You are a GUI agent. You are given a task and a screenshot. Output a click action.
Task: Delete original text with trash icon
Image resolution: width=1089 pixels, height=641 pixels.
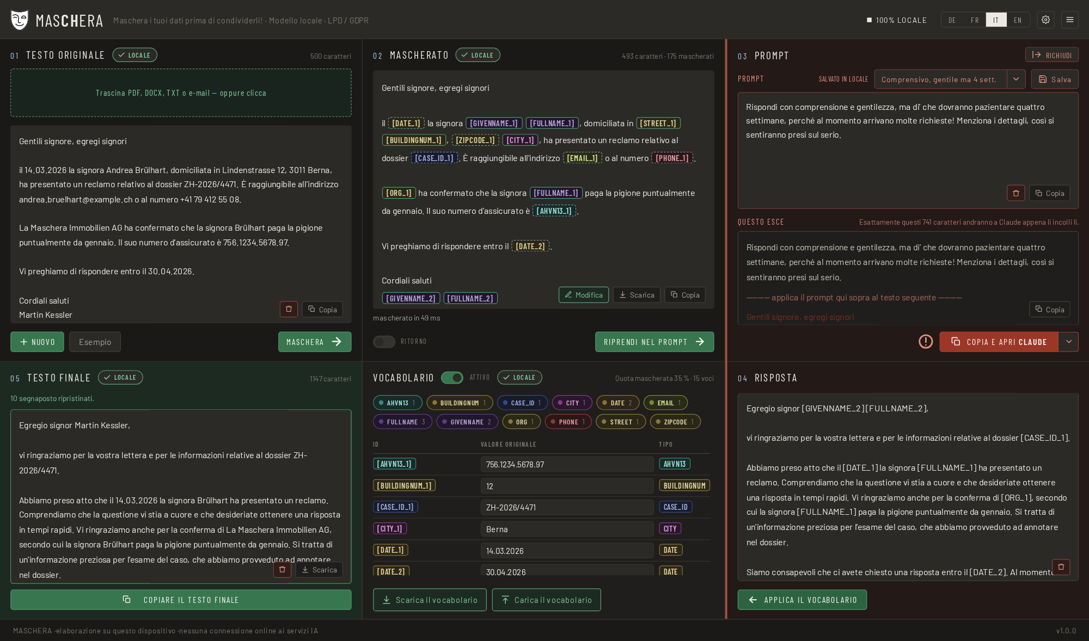289,309
